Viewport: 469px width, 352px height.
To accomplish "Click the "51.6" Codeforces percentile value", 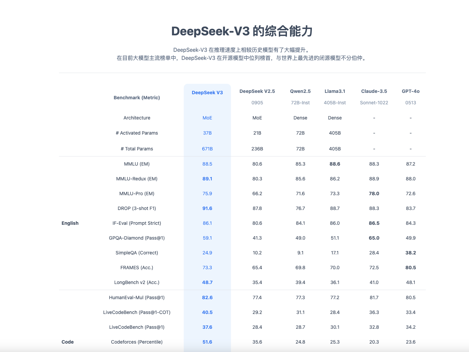I will tap(207, 342).
